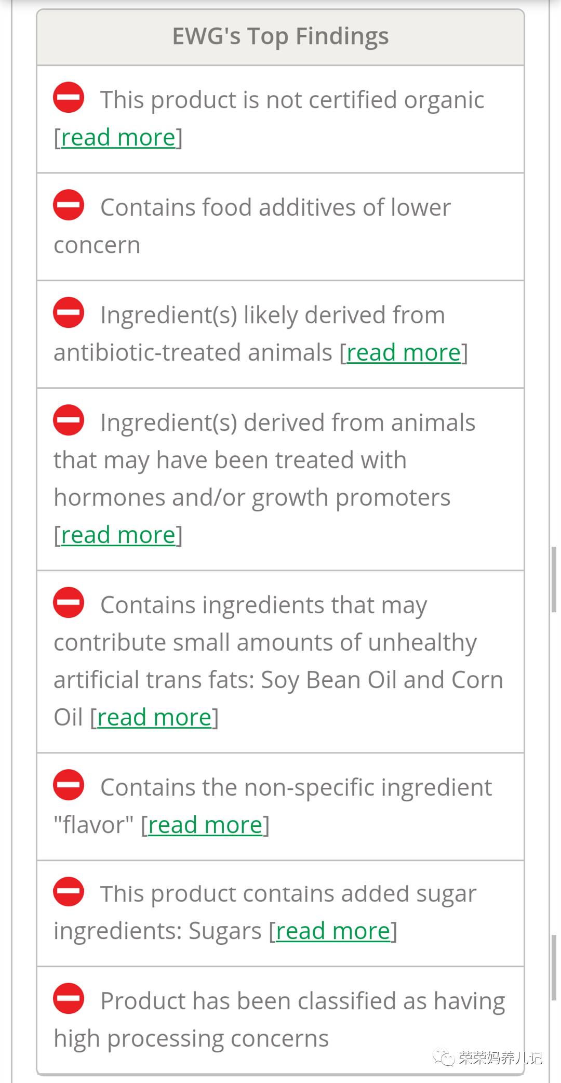The width and height of the screenshot is (561, 1083).
Task: Click red icon beside 'trans fats' finding
Action: pyautogui.click(x=69, y=602)
